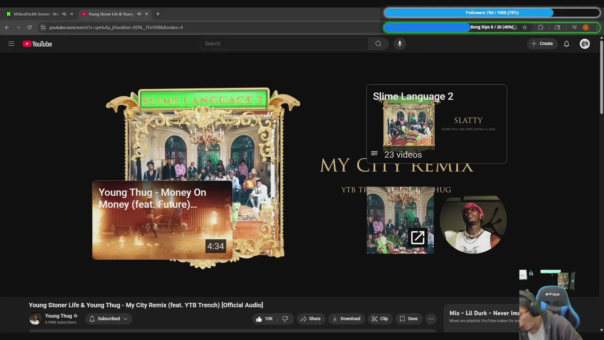The width and height of the screenshot is (604, 340).
Task: Download the video
Action: click(x=346, y=319)
